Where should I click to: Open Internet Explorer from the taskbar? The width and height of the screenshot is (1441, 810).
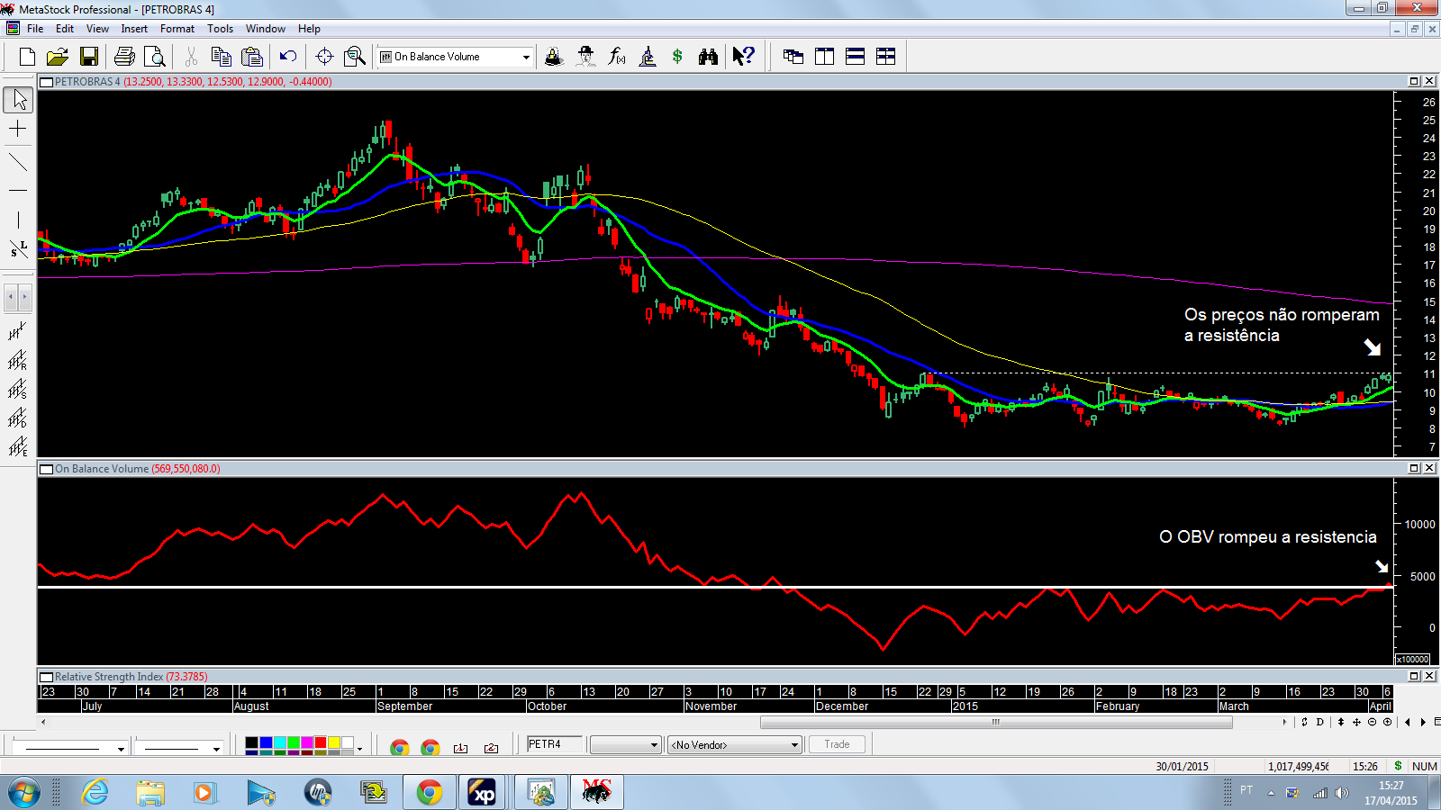(95, 793)
